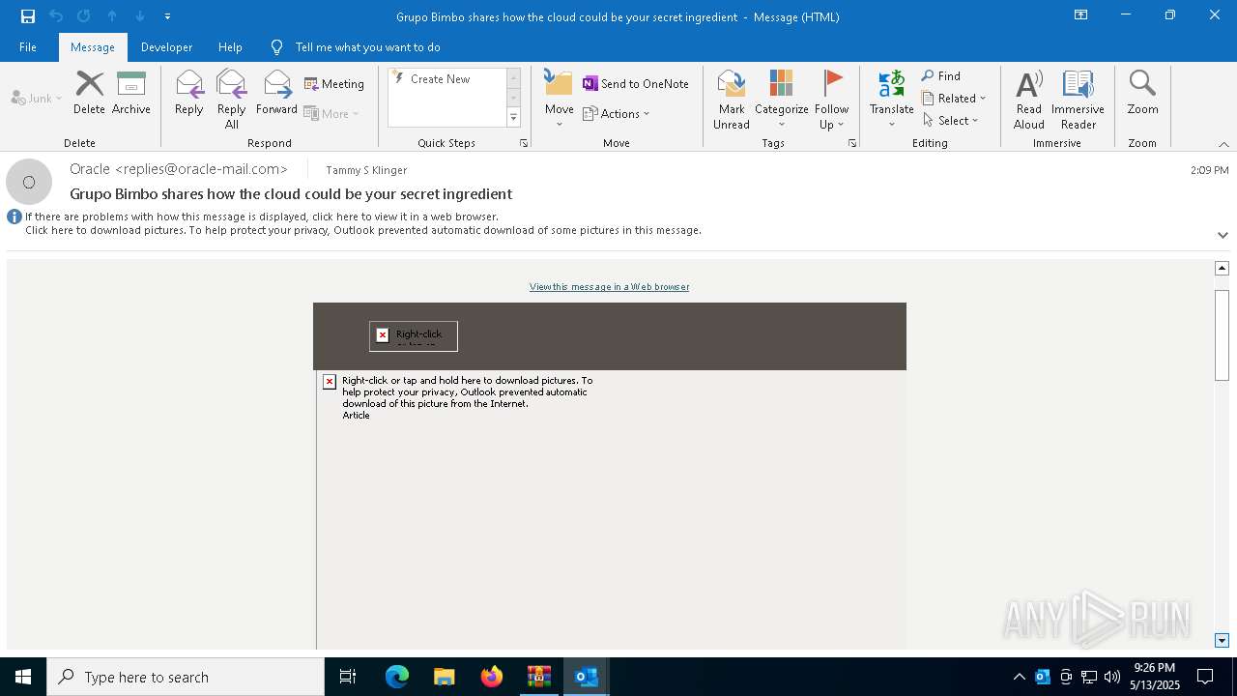Image resolution: width=1237 pixels, height=696 pixels.
Task: Mark the message as Unread
Action: pyautogui.click(x=732, y=100)
